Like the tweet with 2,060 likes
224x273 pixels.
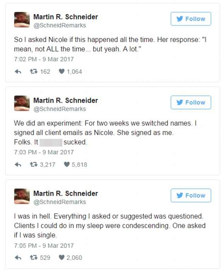61,258
